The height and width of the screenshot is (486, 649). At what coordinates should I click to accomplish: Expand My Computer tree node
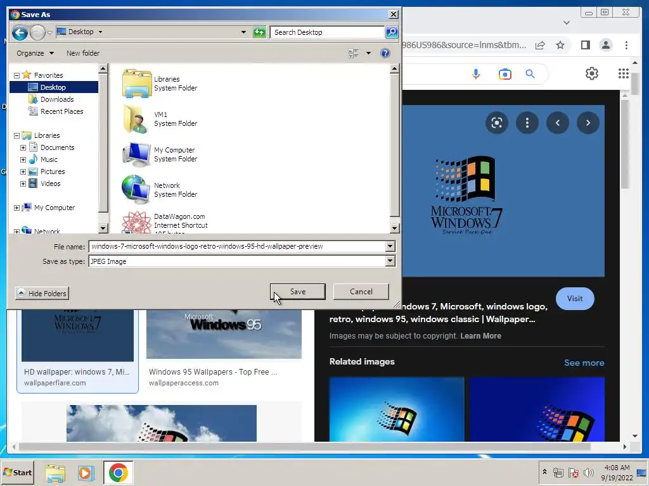(16, 208)
